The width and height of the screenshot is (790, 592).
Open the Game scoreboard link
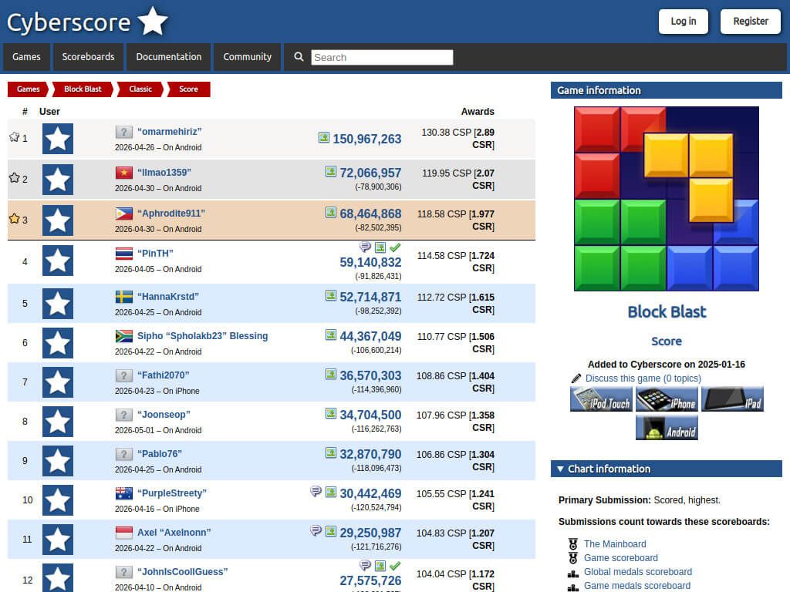tap(621, 558)
